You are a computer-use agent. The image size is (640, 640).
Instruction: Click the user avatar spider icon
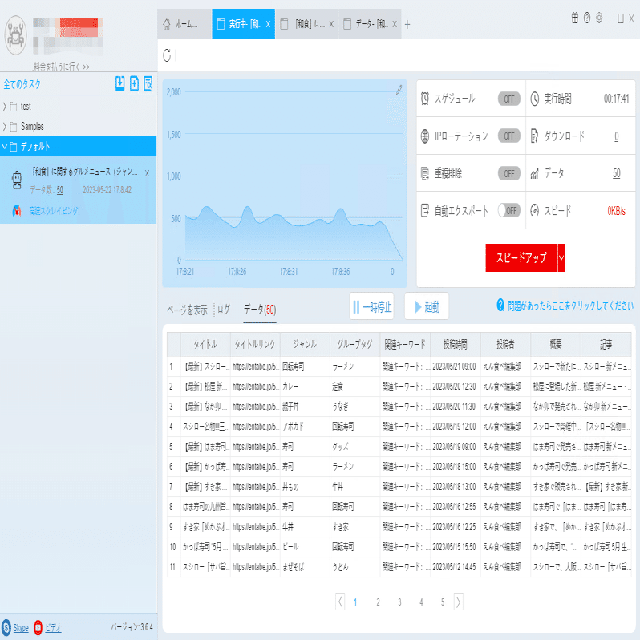(x=15, y=35)
